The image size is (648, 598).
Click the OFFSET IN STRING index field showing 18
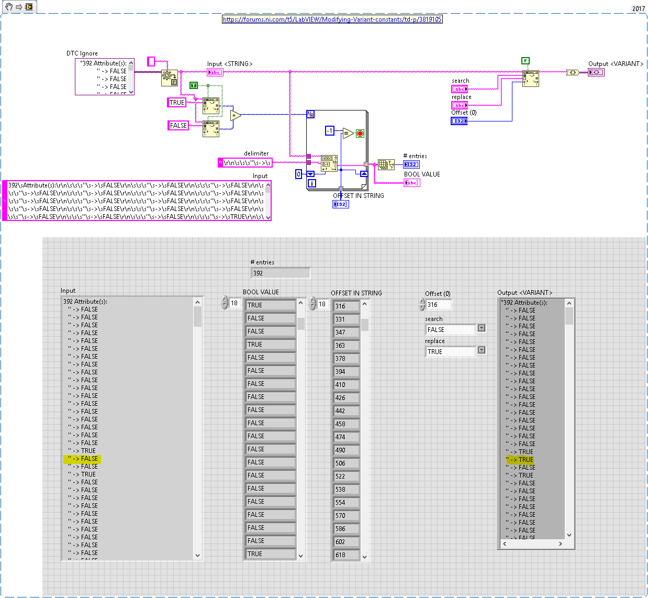click(x=323, y=304)
